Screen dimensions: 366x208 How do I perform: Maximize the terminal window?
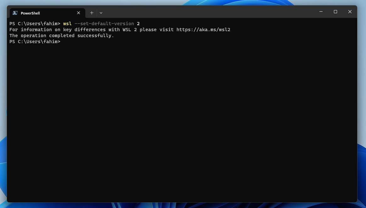335,12
